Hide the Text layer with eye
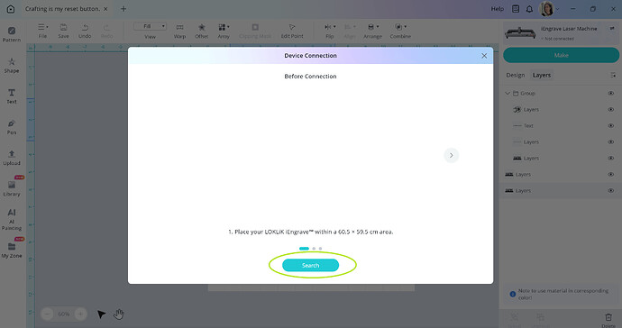Screen dimensions: 622x328 [611, 126]
